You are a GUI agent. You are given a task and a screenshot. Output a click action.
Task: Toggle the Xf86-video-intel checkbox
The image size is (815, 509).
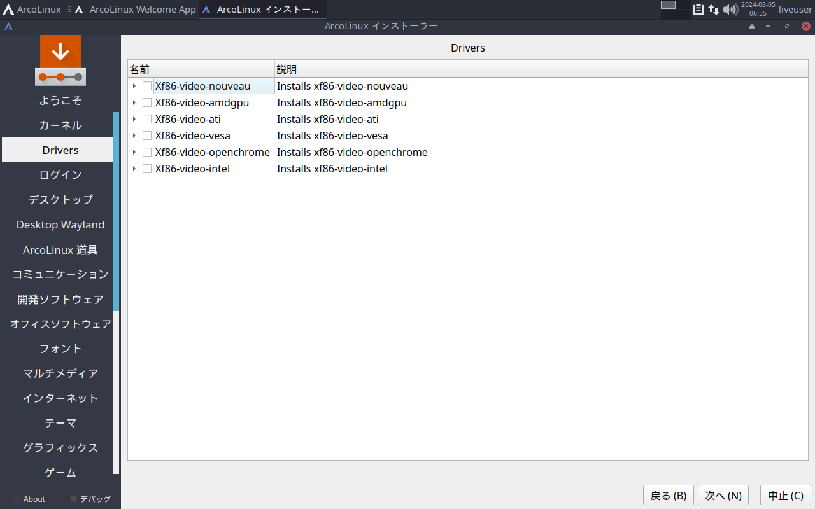pyautogui.click(x=147, y=169)
